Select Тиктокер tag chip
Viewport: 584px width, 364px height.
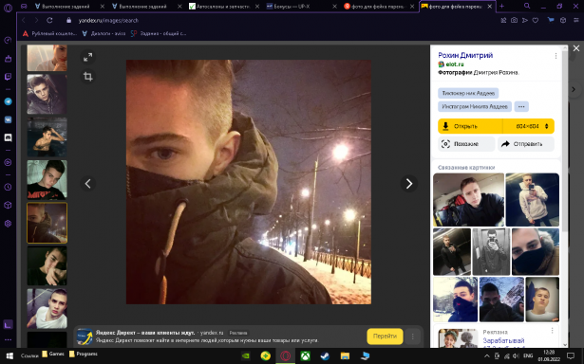tap(468, 93)
